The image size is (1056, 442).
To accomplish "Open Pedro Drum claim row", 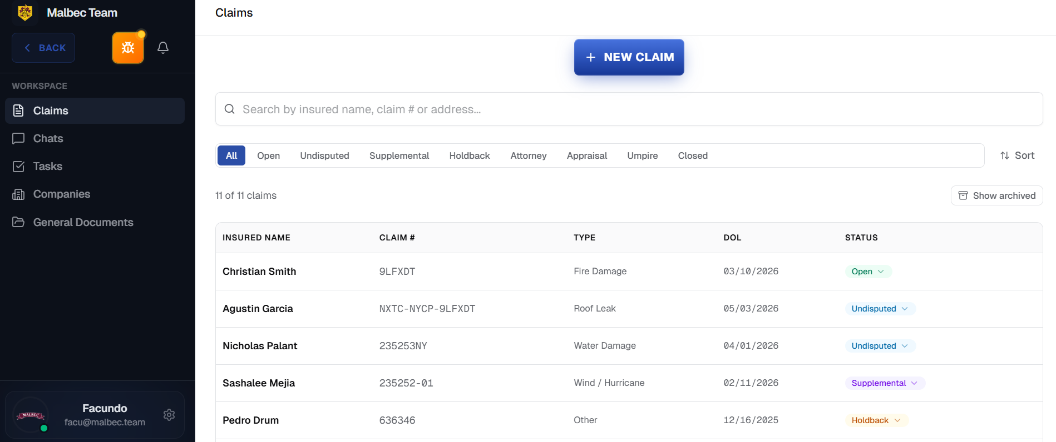I will click(629, 420).
